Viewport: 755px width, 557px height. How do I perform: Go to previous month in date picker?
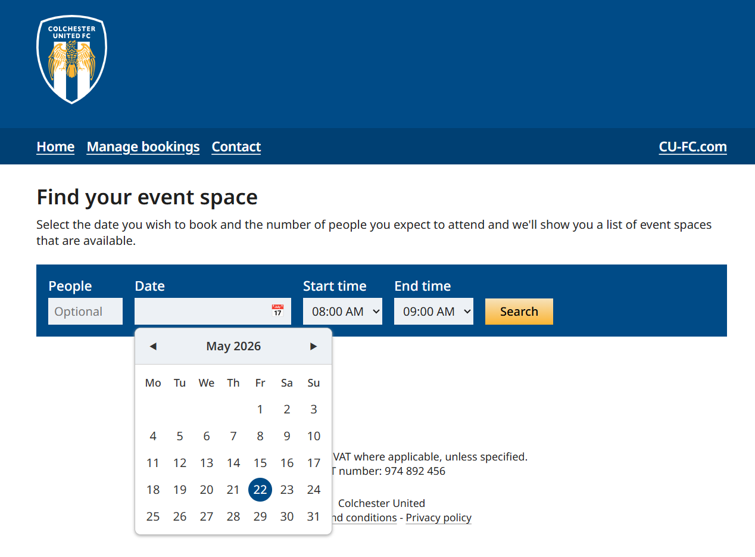(x=153, y=346)
